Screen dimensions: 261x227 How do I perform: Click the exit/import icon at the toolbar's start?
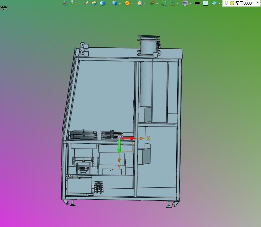[x=65, y=3]
